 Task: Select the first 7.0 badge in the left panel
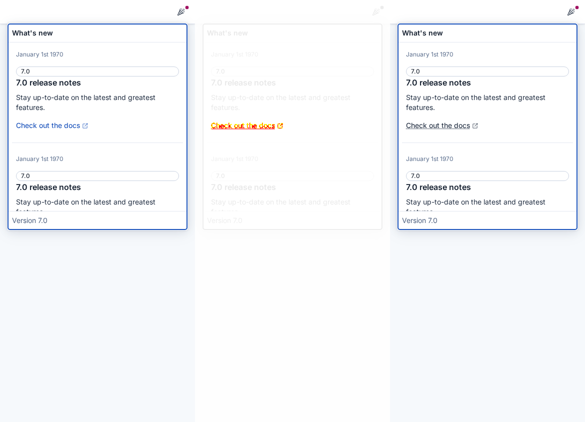[97, 71]
